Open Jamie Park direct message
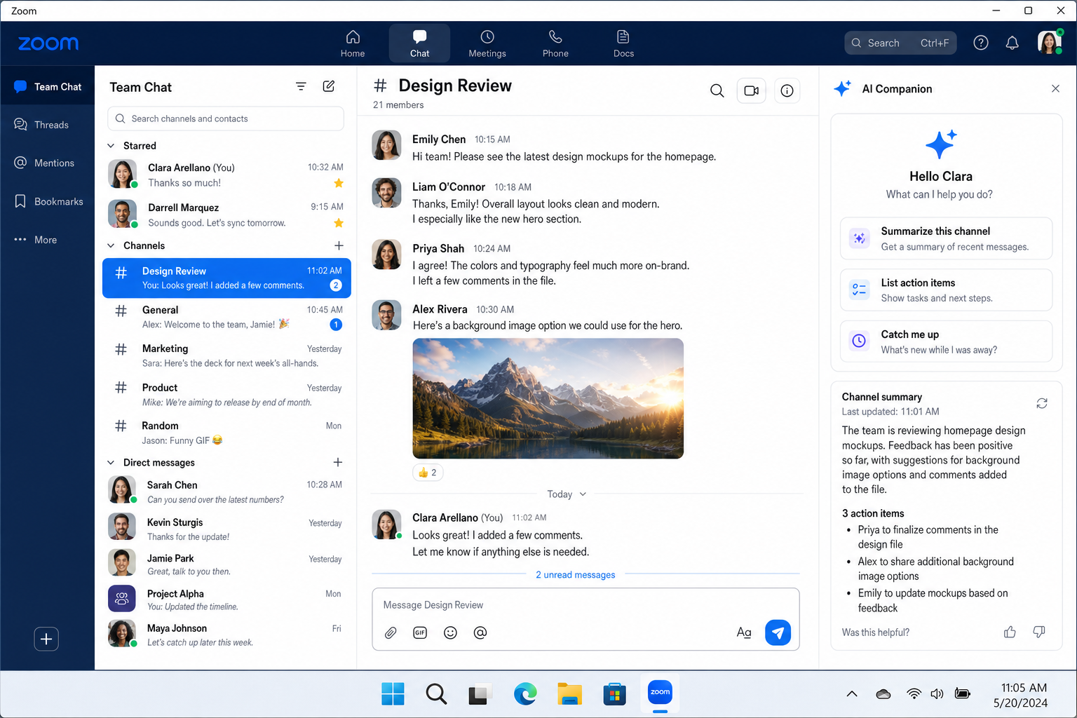 coord(226,564)
